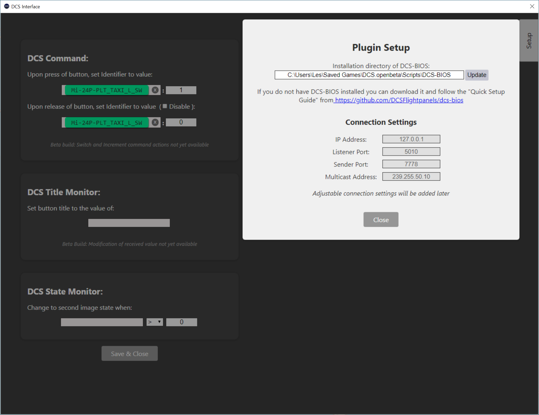The image size is (539, 415).
Task: Click 'Set button title to the value of:' text
Action: coord(70,208)
